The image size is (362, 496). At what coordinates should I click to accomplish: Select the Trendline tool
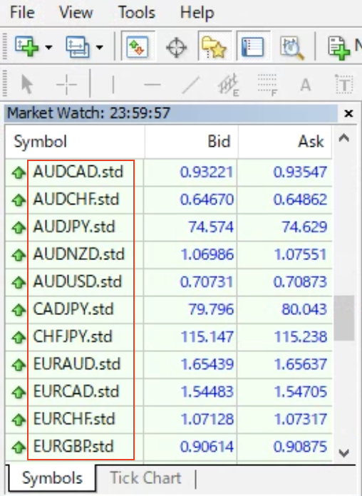190,85
